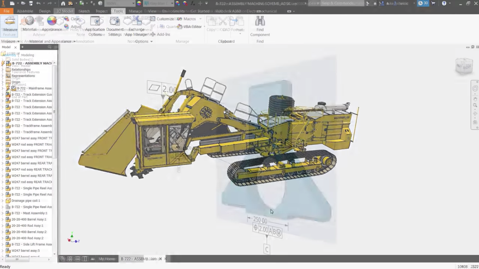
Task: Open the Appearance color wheel tool
Action: [52, 24]
